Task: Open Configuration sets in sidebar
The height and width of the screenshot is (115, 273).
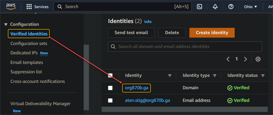Action: (29, 43)
